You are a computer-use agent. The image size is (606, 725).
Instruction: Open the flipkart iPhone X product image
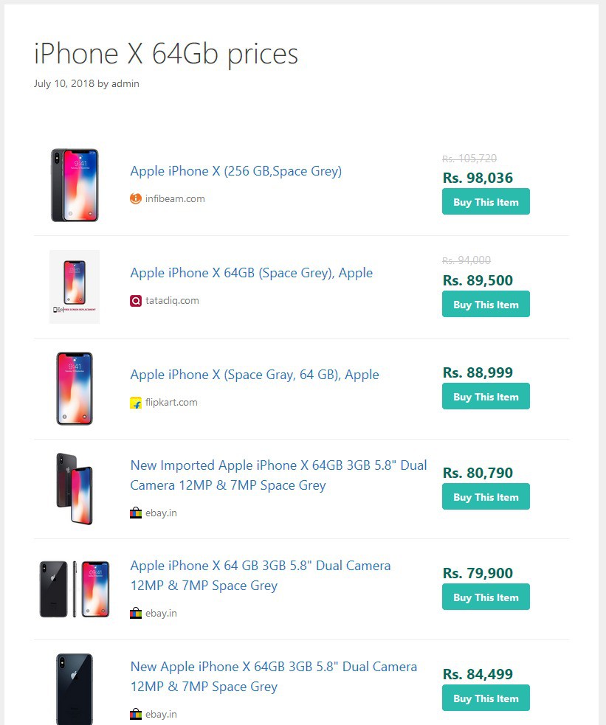tap(75, 388)
